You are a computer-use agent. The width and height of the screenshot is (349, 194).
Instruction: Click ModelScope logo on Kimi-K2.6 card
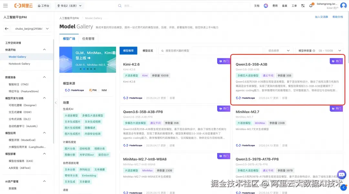[x=133, y=98]
